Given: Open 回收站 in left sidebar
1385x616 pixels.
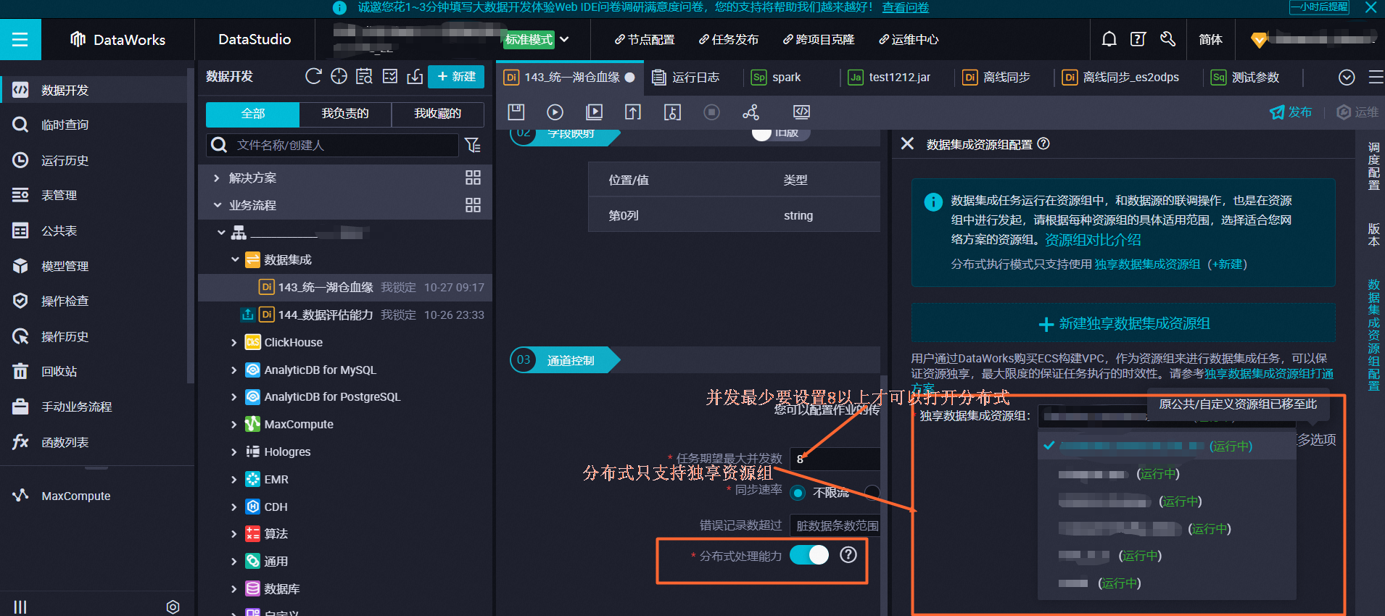Looking at the screenshot, I should pyautogui.click(x=59, y=371).
